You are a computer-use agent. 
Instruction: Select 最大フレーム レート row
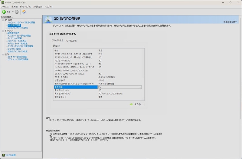pyautogui.click(x=98, y=90)
